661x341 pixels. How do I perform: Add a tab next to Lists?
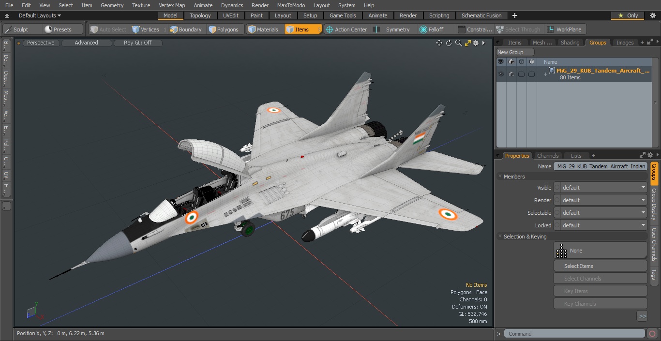(x=593, y=156)
